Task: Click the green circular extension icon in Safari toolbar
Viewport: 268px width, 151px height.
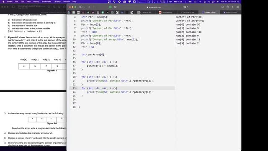Action: tap(111, 7)
